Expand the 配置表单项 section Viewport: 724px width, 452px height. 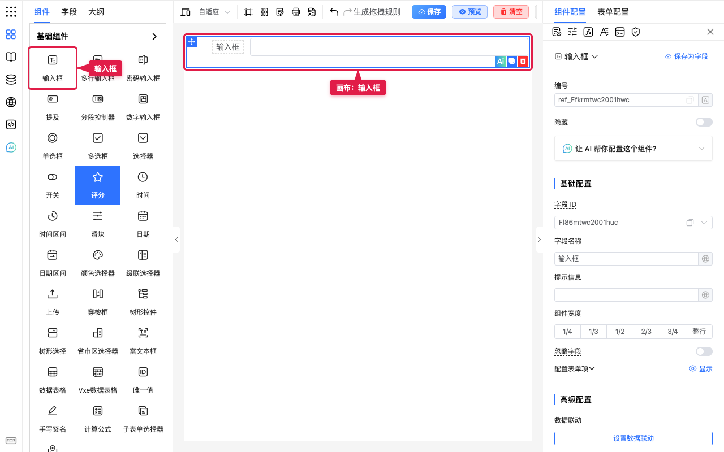tap(575, 368)
